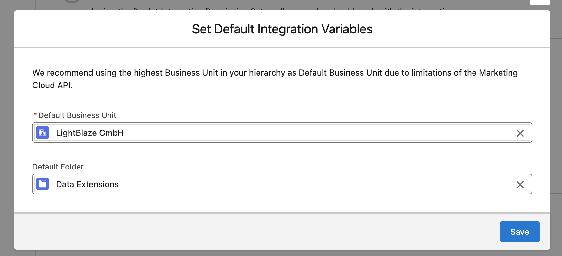Click the Data Extensions selected value text
562x256 pixels.
87,184
